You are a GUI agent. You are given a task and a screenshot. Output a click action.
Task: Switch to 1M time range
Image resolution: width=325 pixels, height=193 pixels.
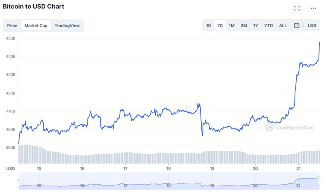(232, 25)
